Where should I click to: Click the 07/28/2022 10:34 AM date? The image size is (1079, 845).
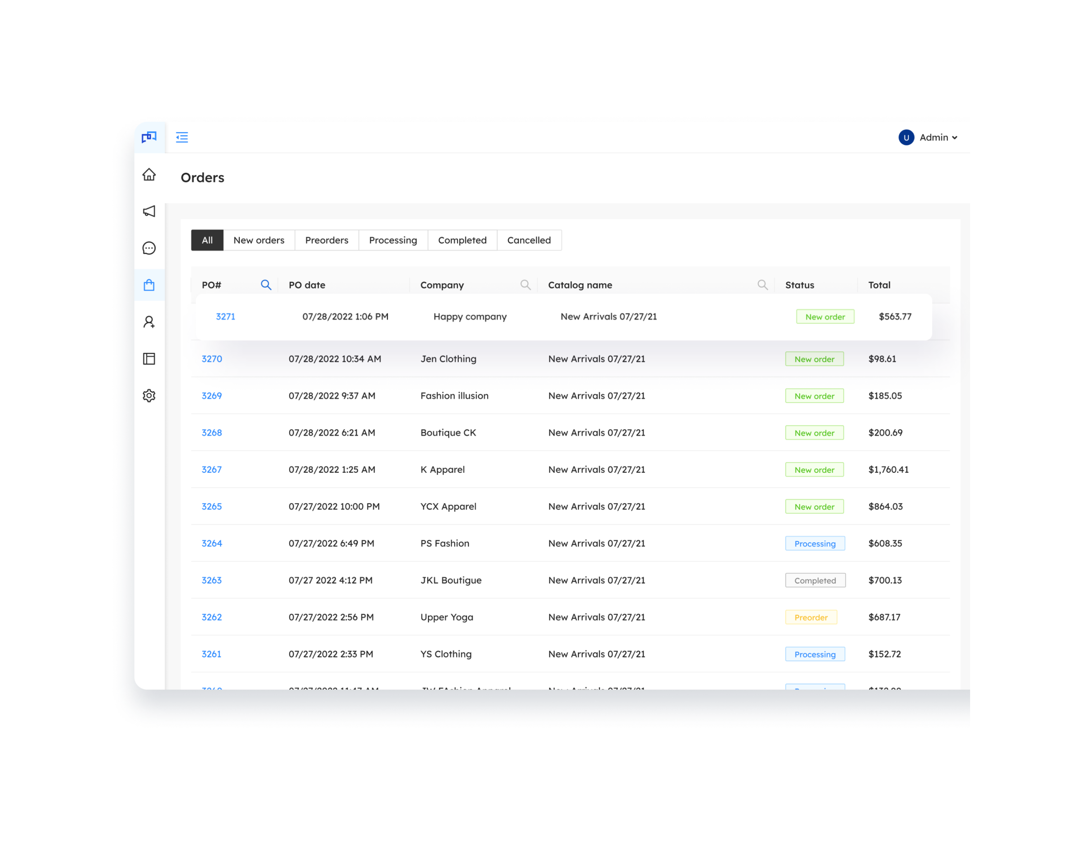point(335,359)
